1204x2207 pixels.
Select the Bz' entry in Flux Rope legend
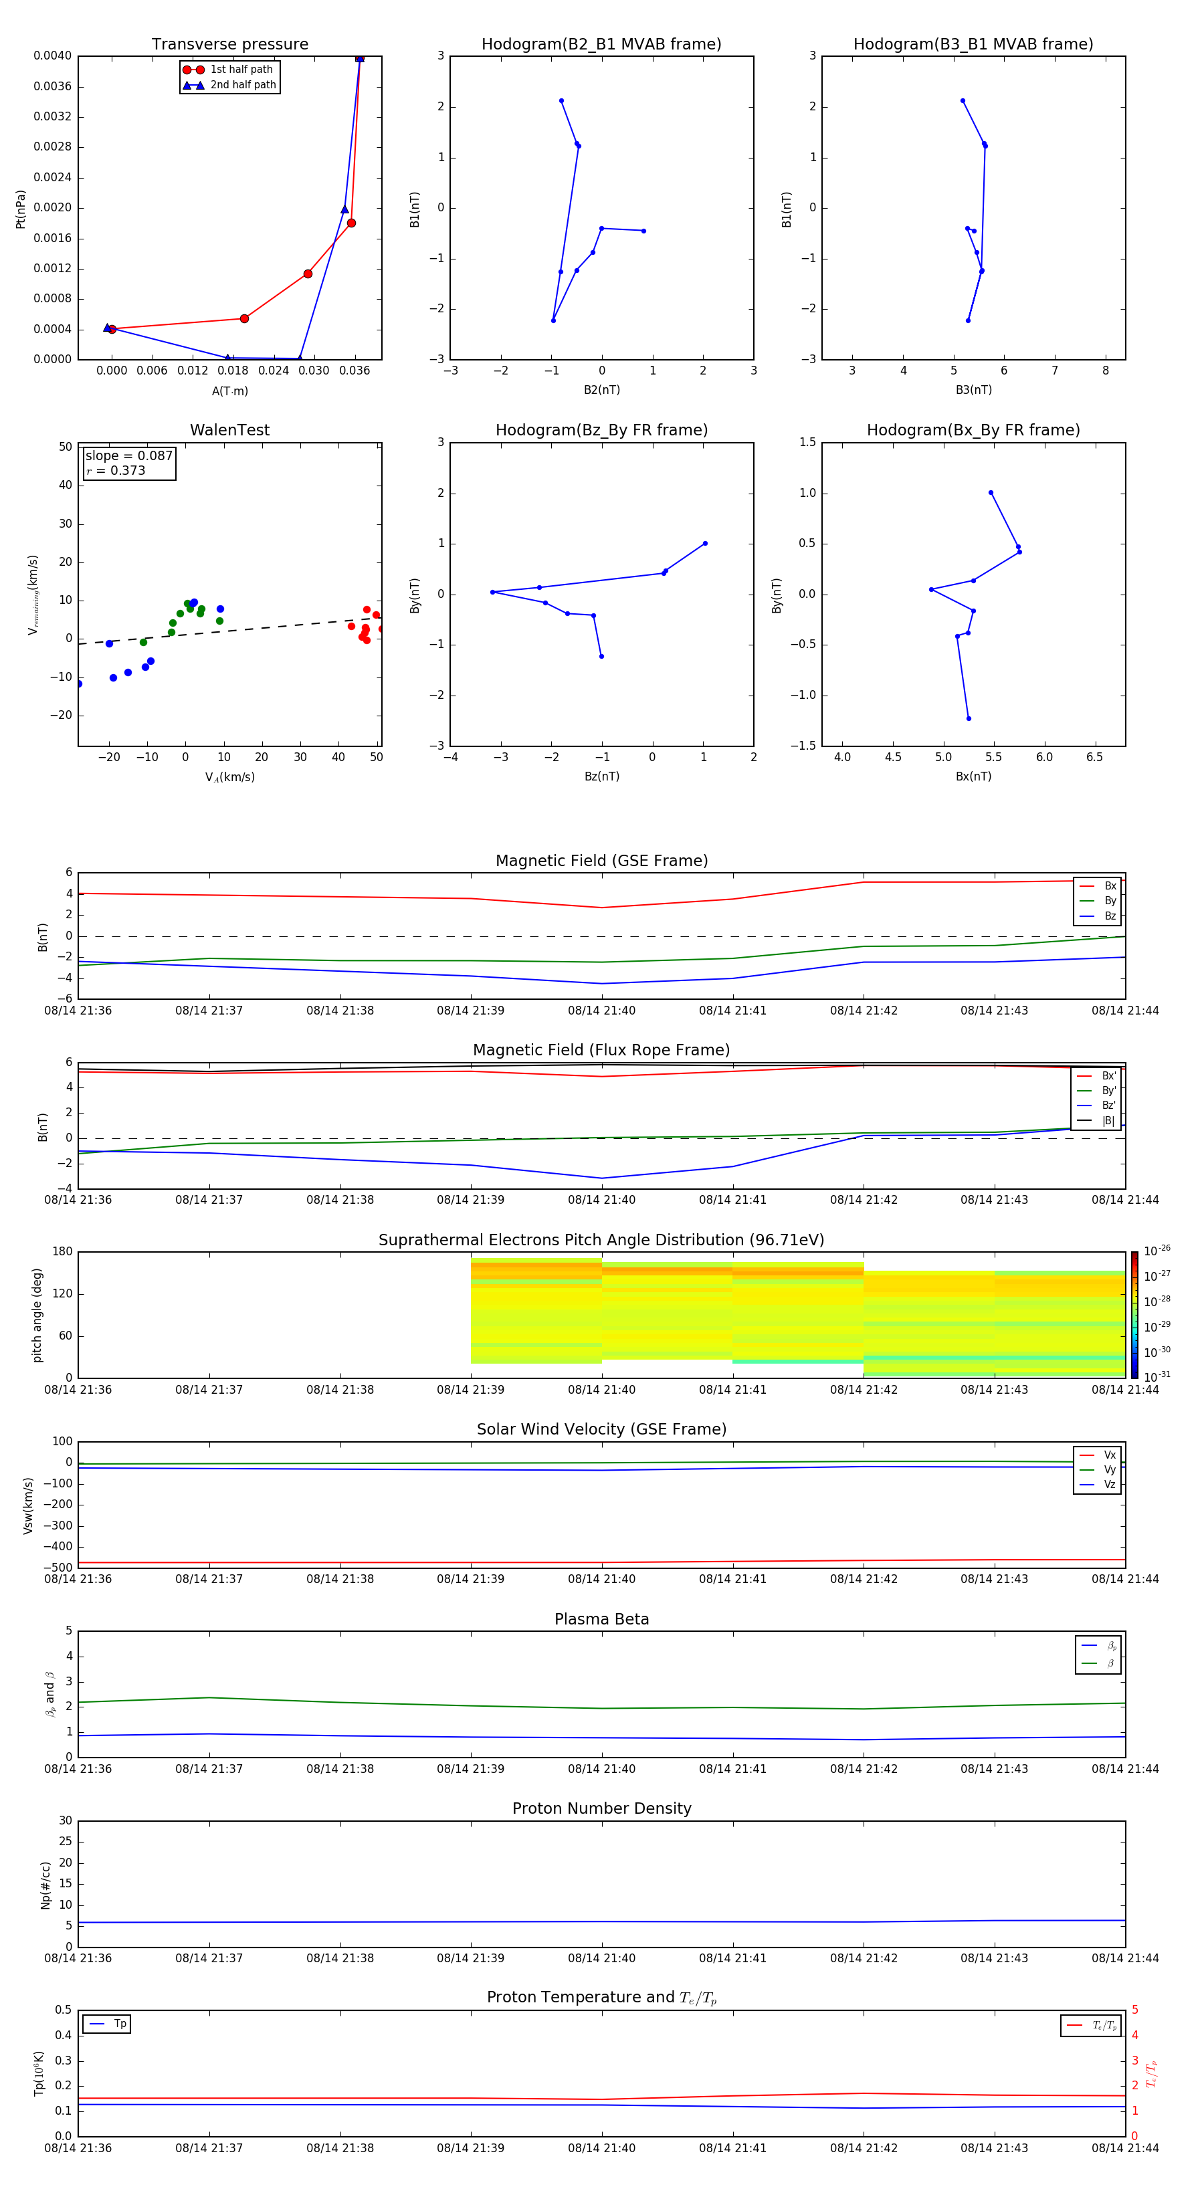tap(1097, 1106)
